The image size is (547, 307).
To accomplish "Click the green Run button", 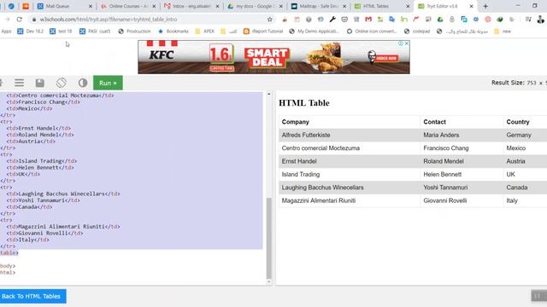I will pyautogui.click(x=108, y=83).
